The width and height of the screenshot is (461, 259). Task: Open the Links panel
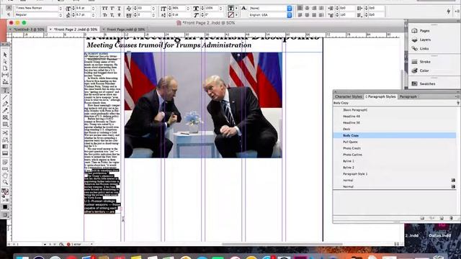421,48
